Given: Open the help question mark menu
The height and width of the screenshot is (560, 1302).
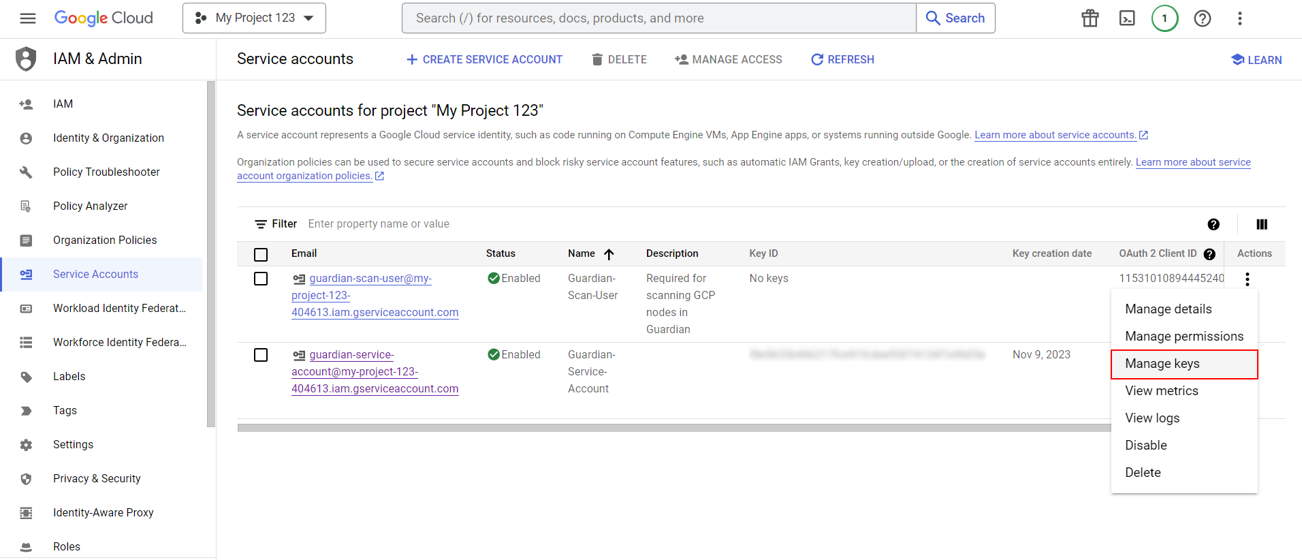Looking at the screenshot, I should (x=1203, y=18).
